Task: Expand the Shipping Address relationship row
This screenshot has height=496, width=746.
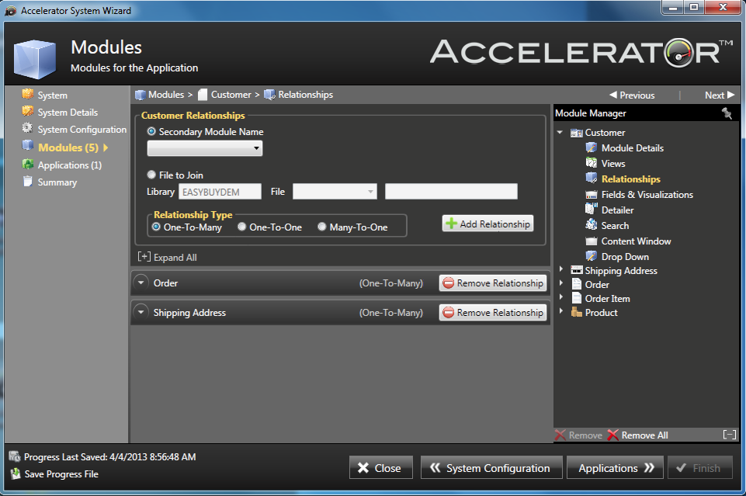Action: 141,312
